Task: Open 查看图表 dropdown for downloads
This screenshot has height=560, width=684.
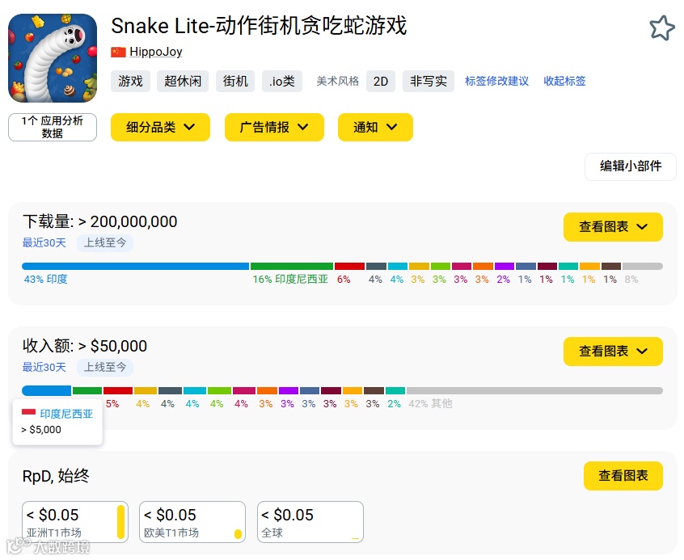Action: click(x=613, y=227)
